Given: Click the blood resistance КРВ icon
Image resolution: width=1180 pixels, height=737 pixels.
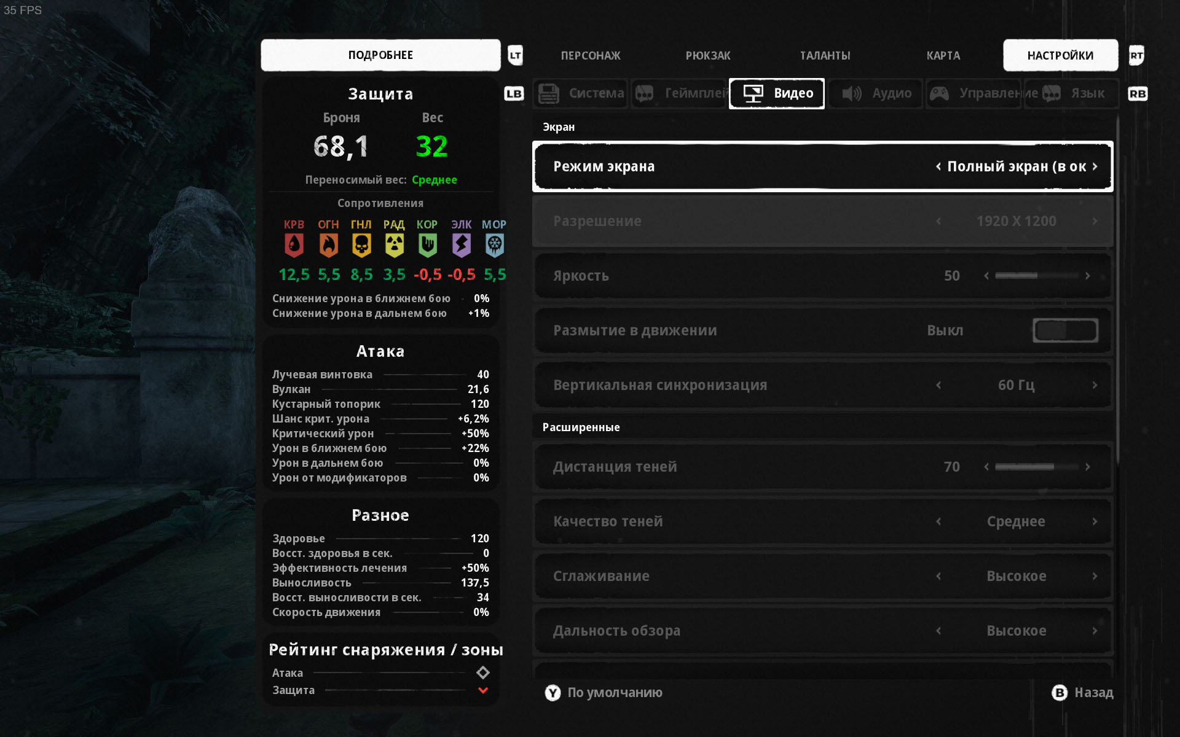Looking at the screenshot, I should coord(294,246).
